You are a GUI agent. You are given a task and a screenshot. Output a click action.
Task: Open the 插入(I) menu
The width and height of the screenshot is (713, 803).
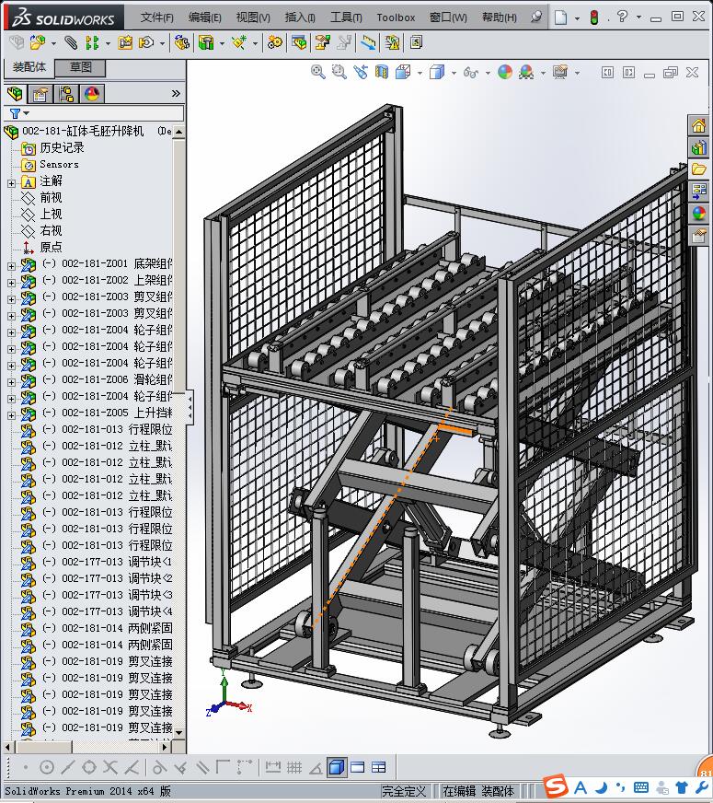pos(300,17)
